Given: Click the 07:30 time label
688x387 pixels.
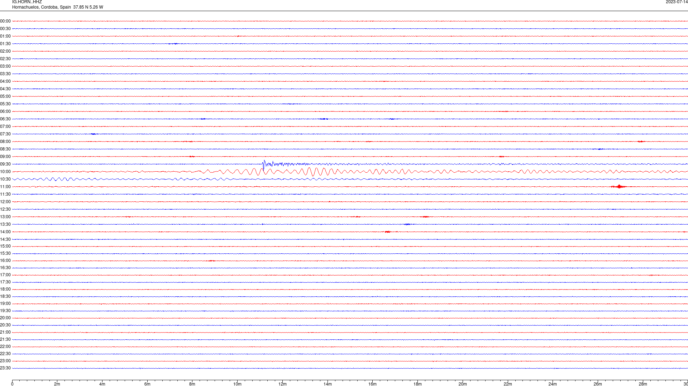Looking at the screenshot, I should [x=5, y=134].
